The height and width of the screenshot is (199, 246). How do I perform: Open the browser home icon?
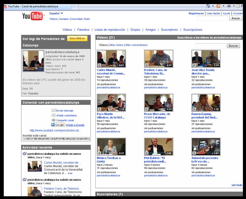(x=208, y=6)
